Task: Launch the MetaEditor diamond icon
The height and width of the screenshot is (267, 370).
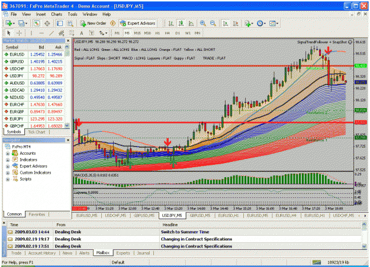Action: (x=113, y=23)
